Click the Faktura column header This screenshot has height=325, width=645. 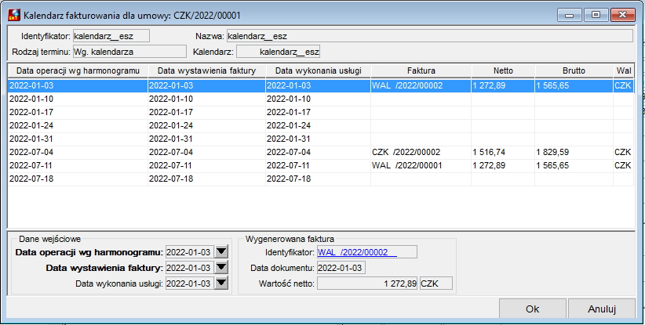pyautogui.click(x=421, y=70)
